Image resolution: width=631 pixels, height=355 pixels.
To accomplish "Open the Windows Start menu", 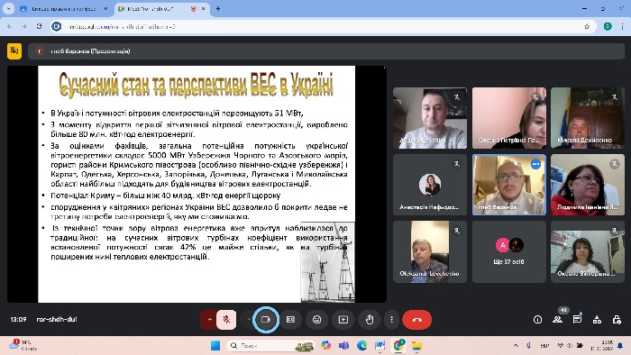I will (x=215, y=346).
